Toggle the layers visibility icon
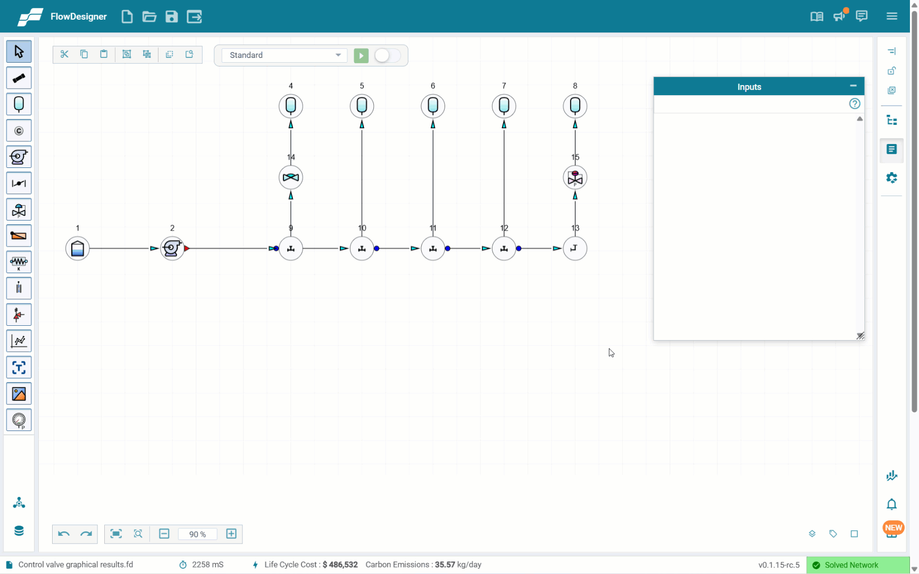The height and width of the screenshot is (574, 919). click(812, 534)
